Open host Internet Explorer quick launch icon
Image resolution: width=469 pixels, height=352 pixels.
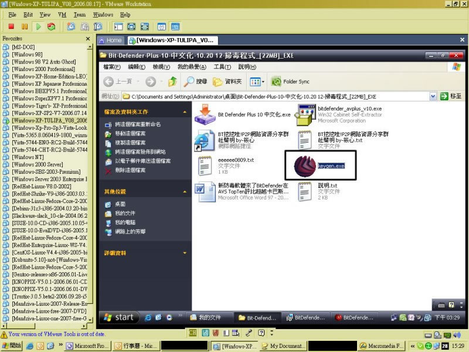point(30,346)
